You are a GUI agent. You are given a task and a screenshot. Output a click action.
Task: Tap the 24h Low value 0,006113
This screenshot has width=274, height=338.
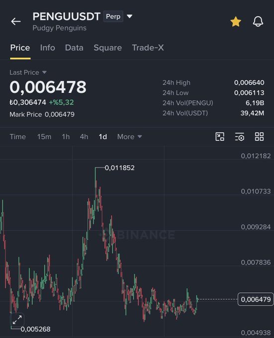click(249, 92)
